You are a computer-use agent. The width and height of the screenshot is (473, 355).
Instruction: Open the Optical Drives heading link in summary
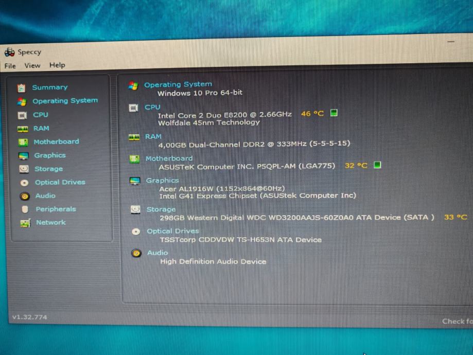pos(173,231)
